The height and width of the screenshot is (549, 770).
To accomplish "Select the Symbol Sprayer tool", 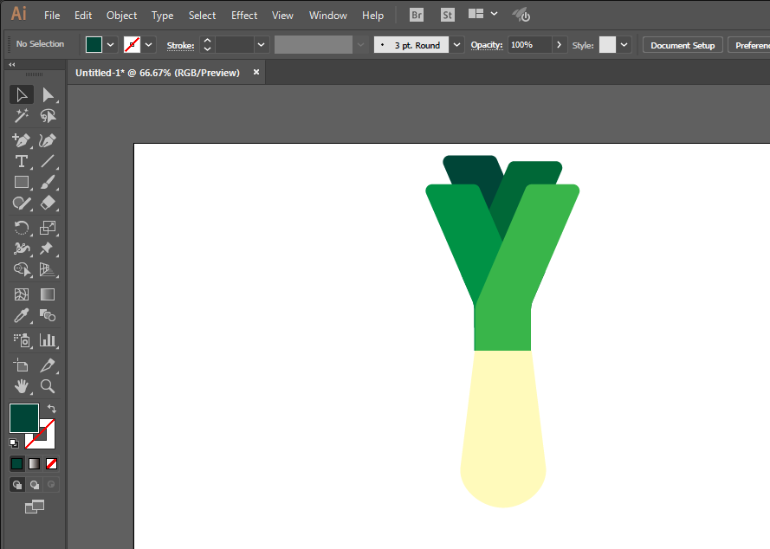I will (x=22, y=339).
